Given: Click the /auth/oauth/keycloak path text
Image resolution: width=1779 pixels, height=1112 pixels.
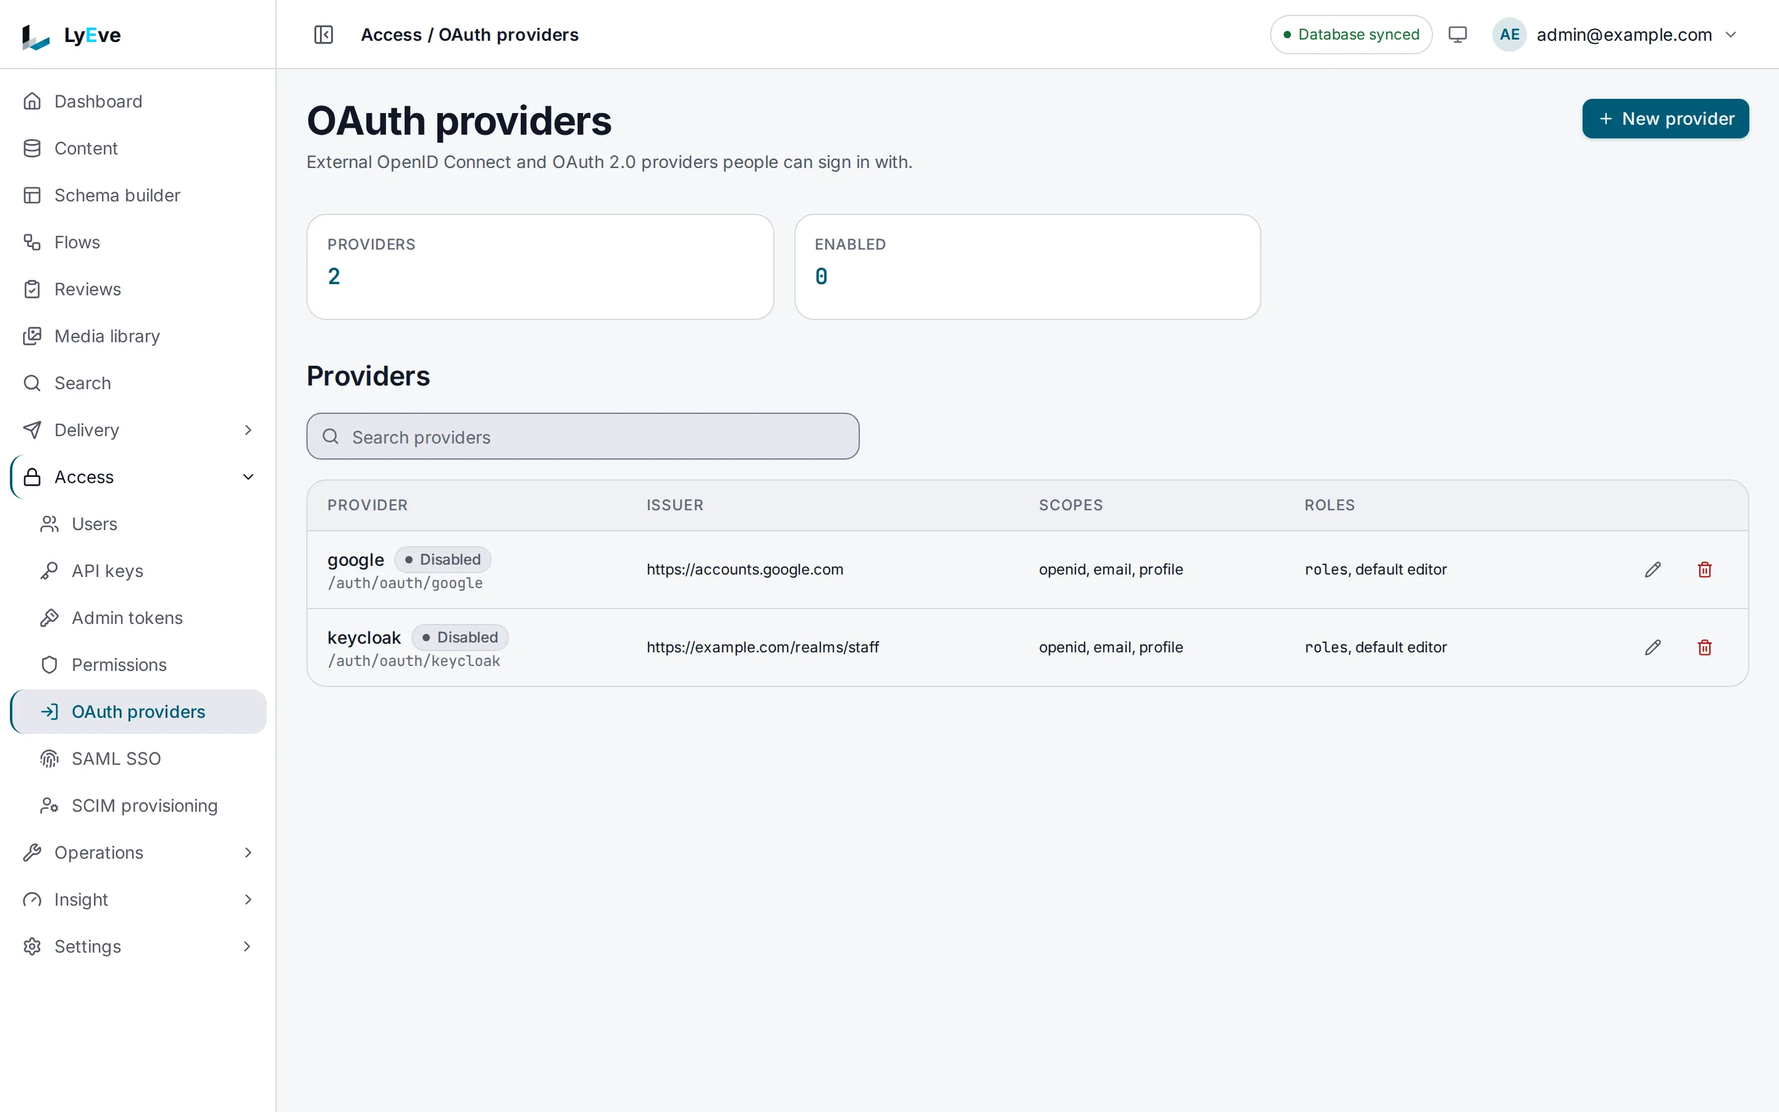Looking at the screenshot, I should pos(414,661).
